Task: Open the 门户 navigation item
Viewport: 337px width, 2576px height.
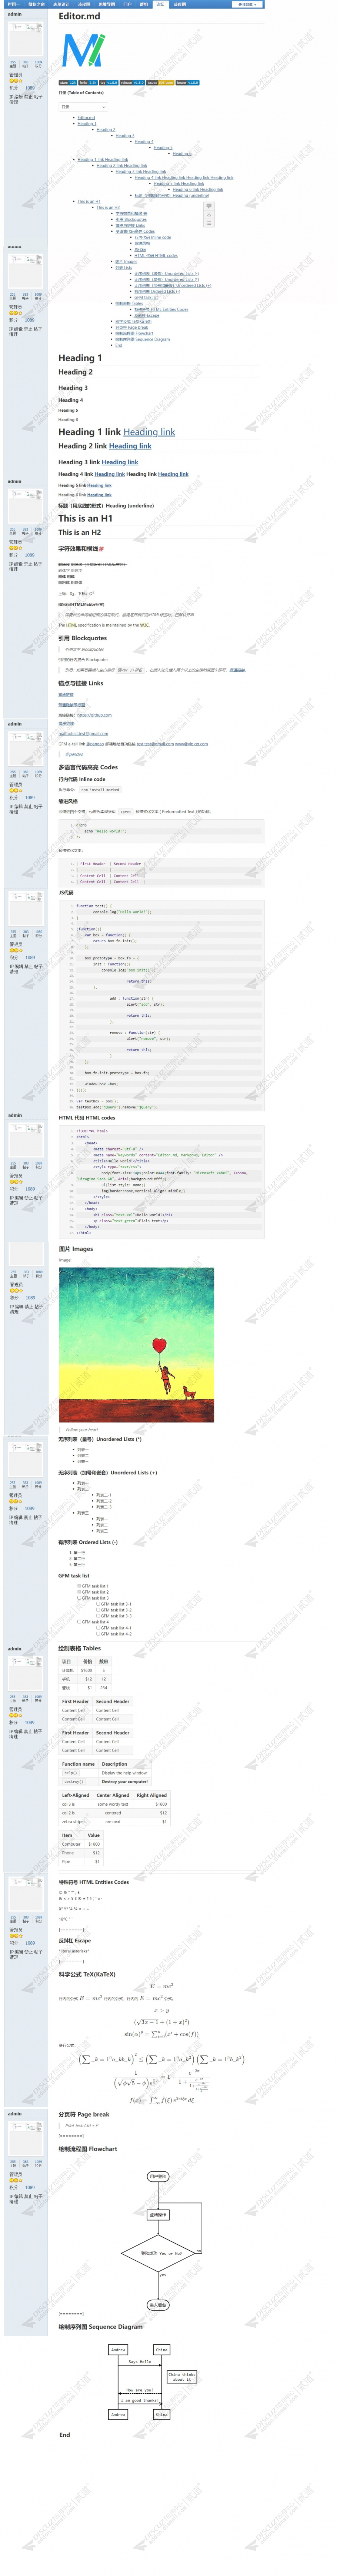Action: click(x=127, y=4)
